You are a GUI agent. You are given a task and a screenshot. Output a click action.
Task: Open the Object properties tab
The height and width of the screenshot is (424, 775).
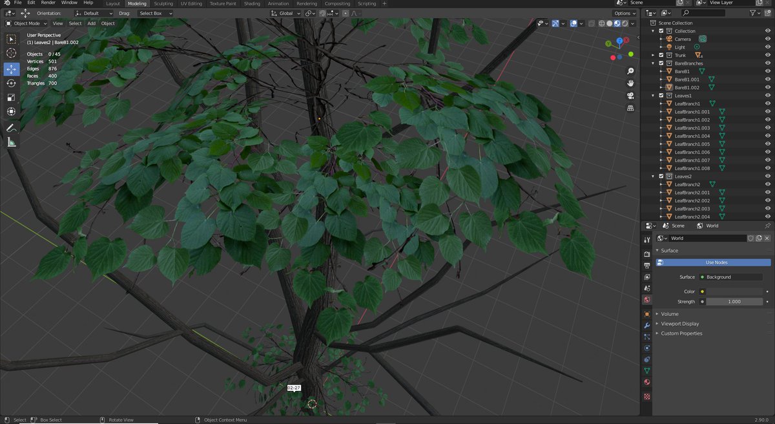(x=646, y=313)
